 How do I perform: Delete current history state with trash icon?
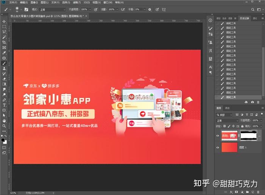[x=258, y=102]
